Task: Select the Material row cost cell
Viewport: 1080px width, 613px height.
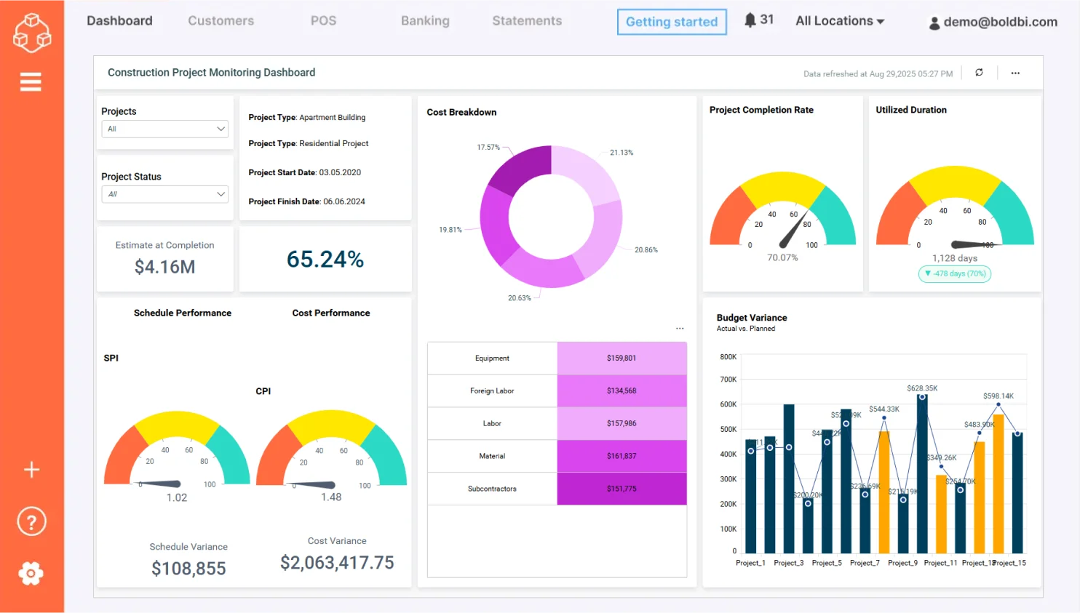Action: pyautogui.click(x=622, y=456)
